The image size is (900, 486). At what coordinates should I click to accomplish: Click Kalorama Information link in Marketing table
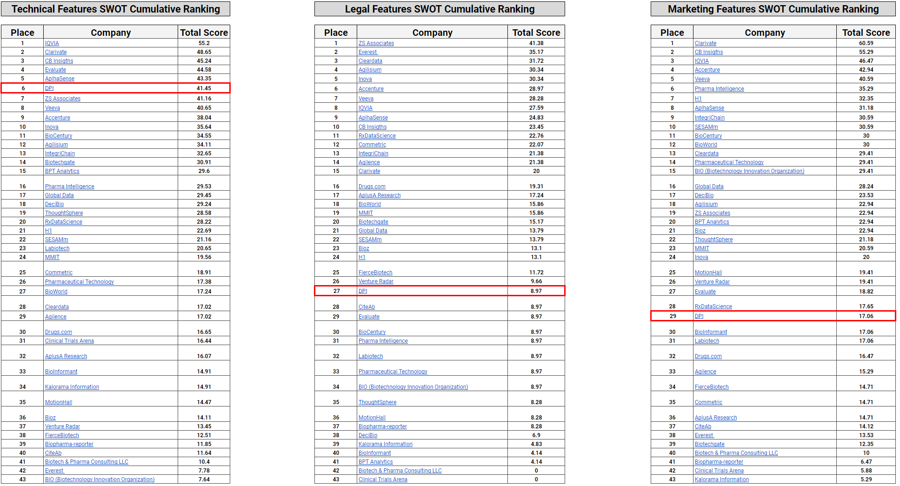click(721, 479)
